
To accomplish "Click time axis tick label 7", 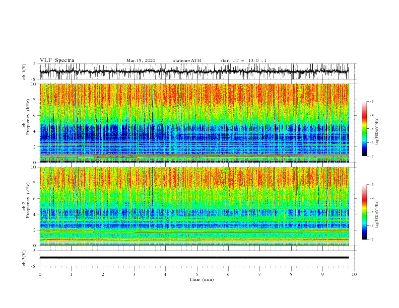I will (x=260, y=274).
